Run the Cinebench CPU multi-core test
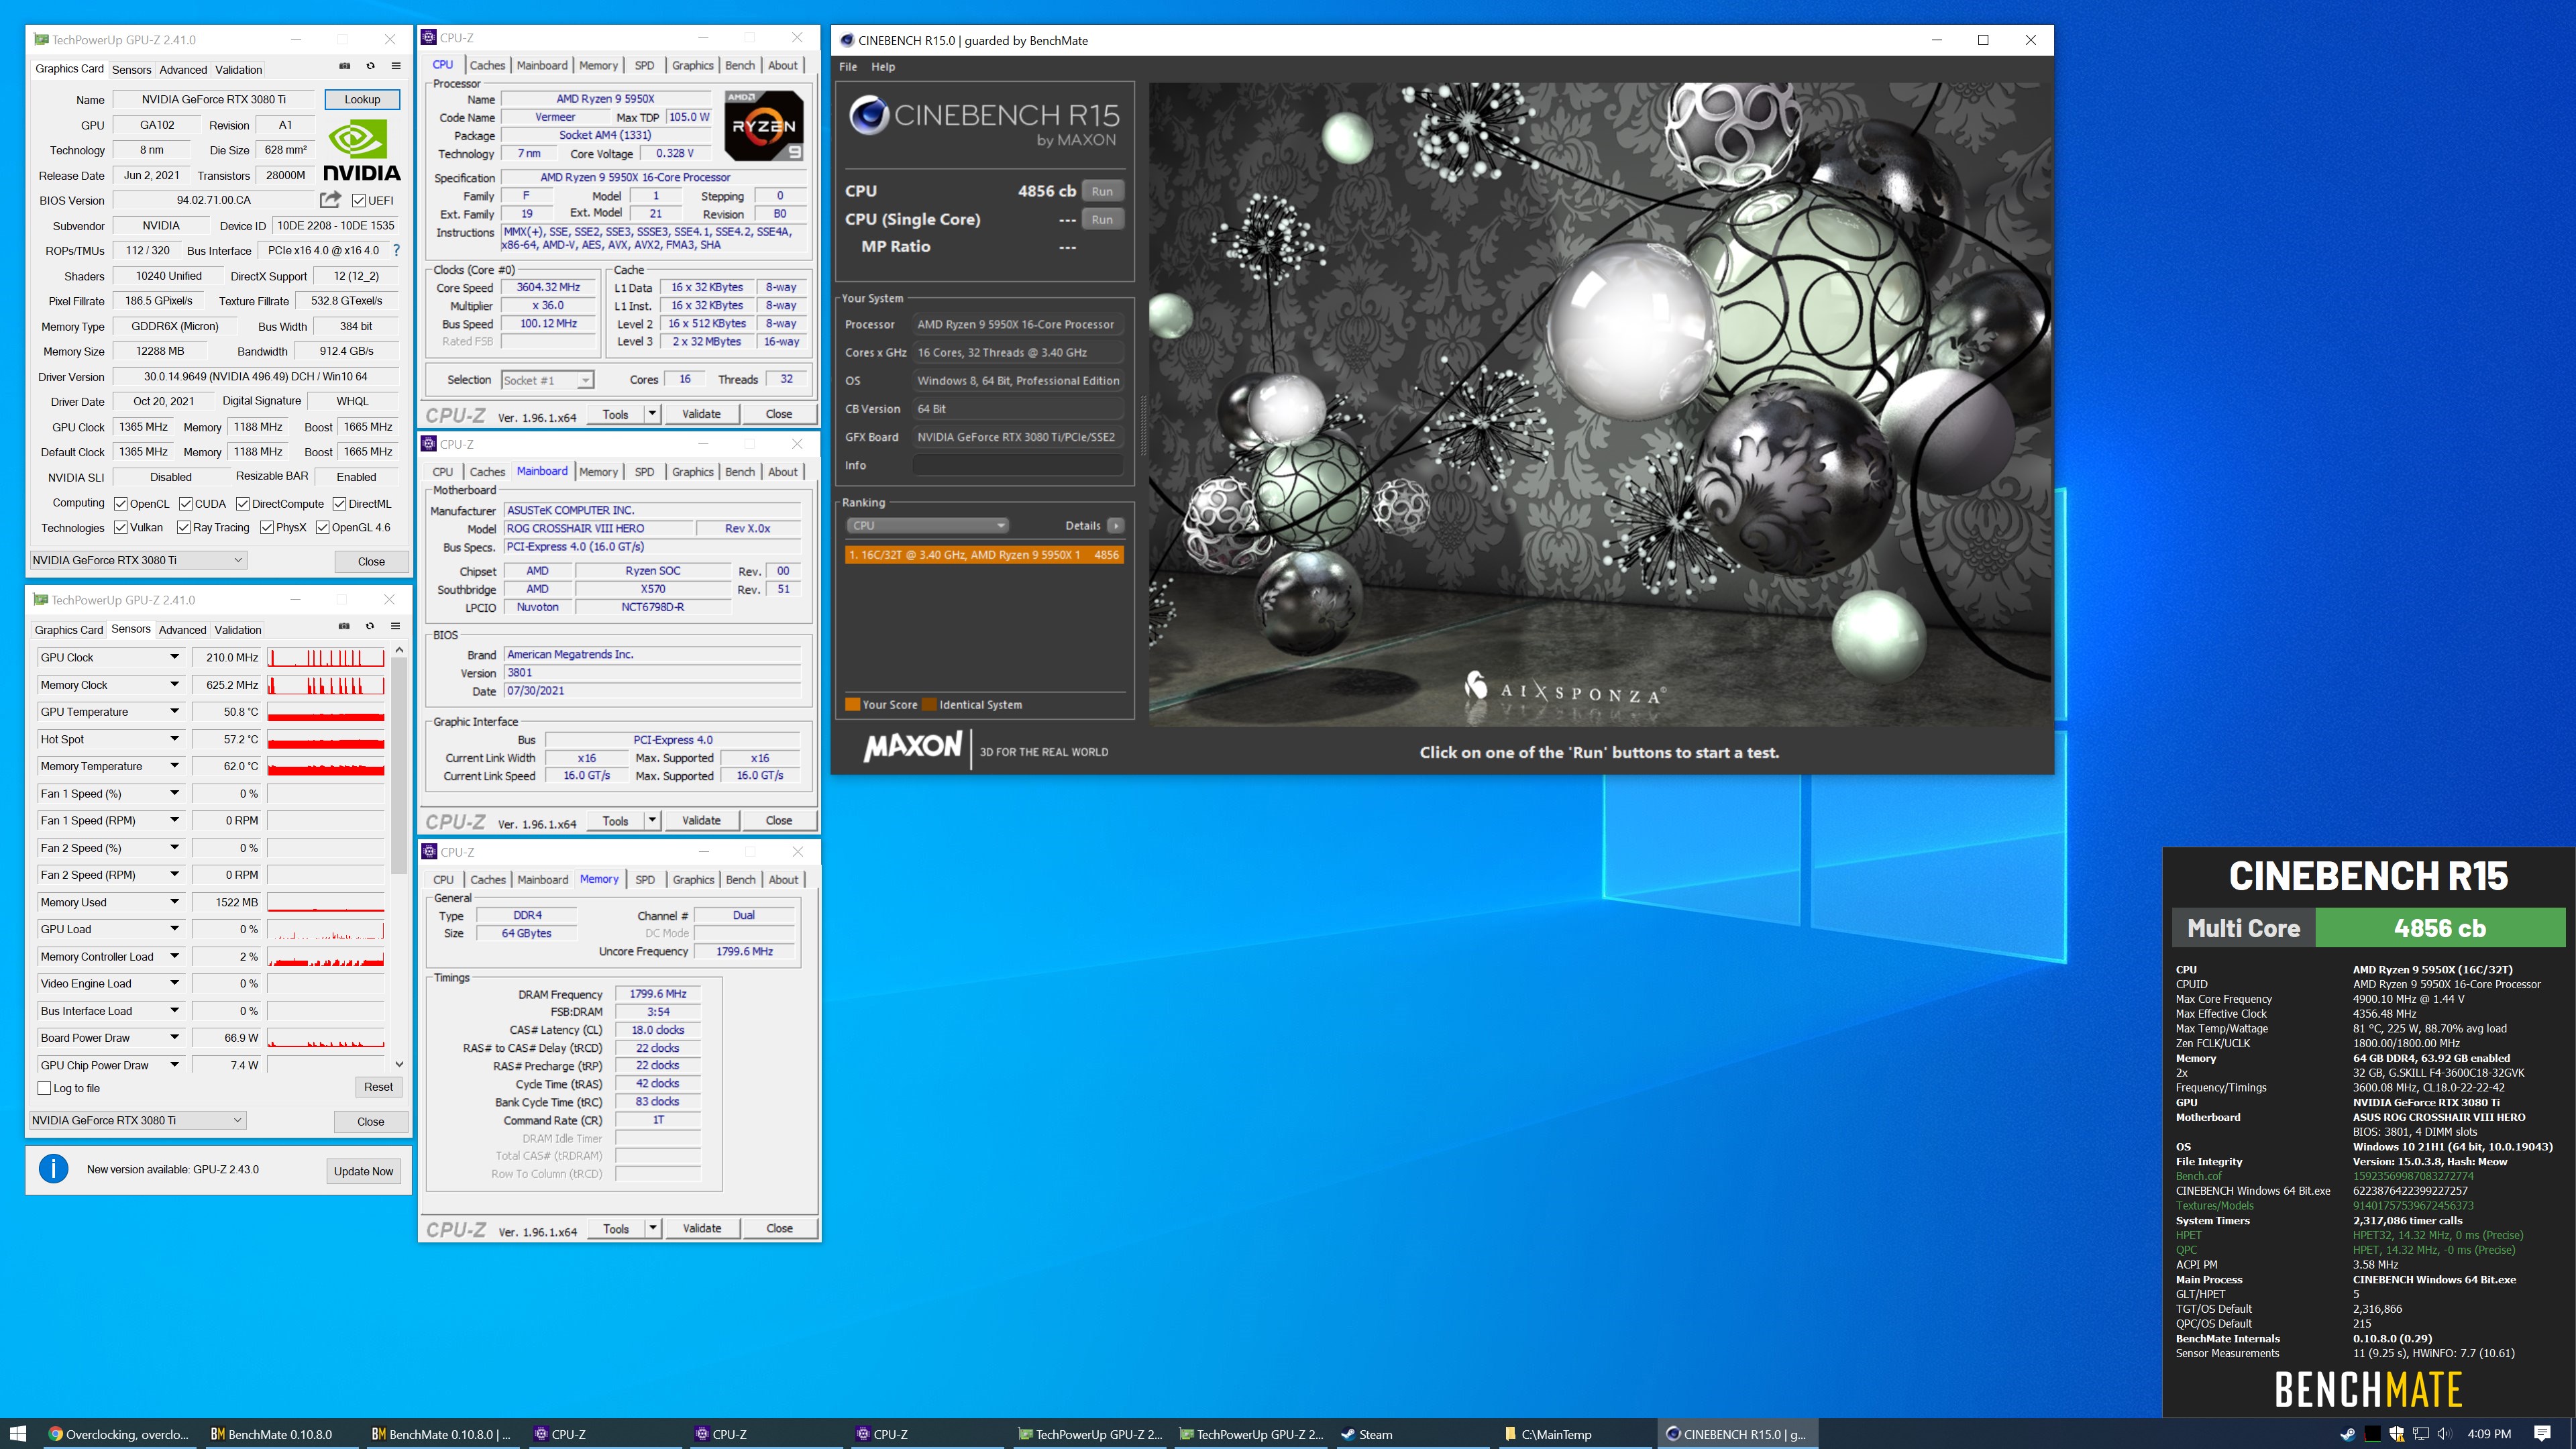The image size is (2576, 1449). coord(1102,191)
